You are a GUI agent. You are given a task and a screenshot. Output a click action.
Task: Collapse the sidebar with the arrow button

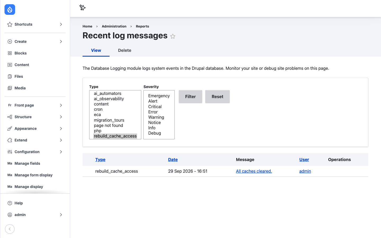pos(10,229)
